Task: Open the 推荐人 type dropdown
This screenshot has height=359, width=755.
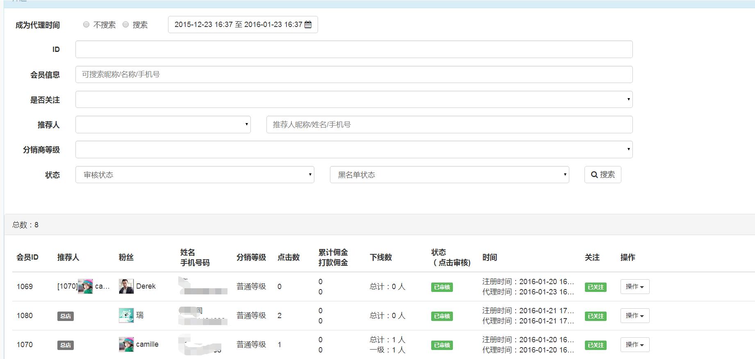Action: point(163,124)
